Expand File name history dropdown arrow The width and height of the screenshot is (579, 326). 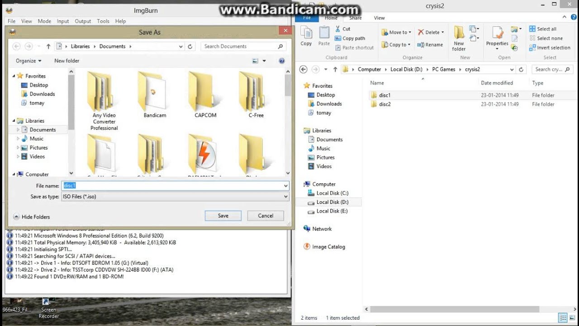(x=286, y=186)
